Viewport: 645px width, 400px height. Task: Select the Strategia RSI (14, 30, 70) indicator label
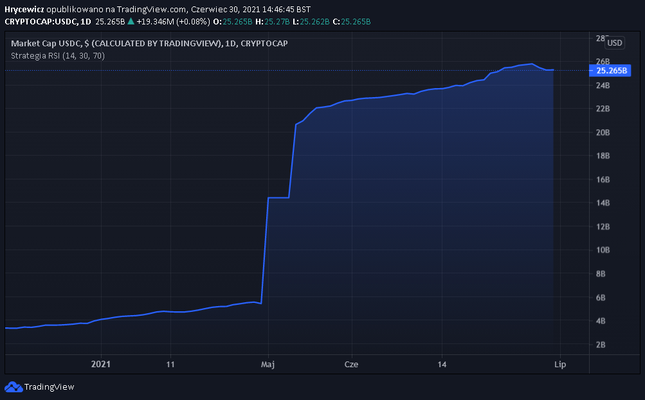pyautogui.click(x=58, y=55)
